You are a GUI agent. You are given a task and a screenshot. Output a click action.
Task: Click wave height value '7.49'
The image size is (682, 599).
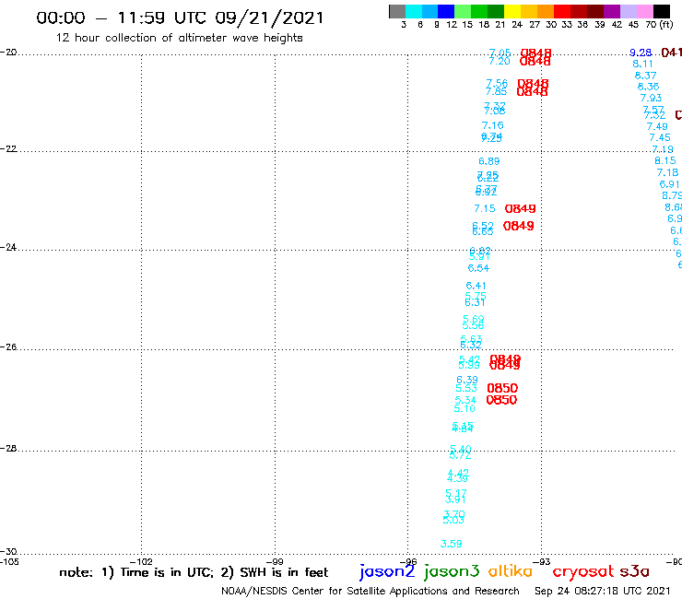click(657, 126)
